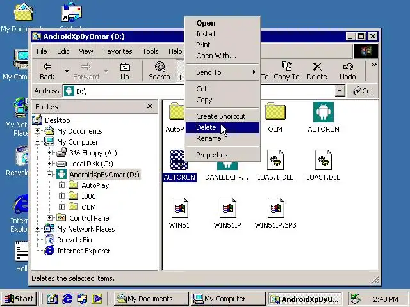Switch to My Documents taskbar button
This screenshot has height=307, width=410.
tap(151, 299)
